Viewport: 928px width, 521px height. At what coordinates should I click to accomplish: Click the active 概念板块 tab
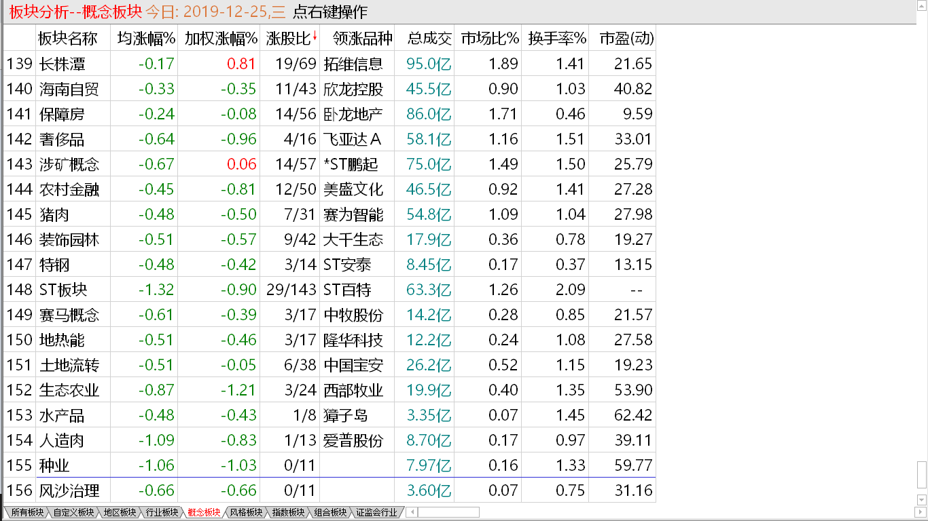click(x=204, y=512)
